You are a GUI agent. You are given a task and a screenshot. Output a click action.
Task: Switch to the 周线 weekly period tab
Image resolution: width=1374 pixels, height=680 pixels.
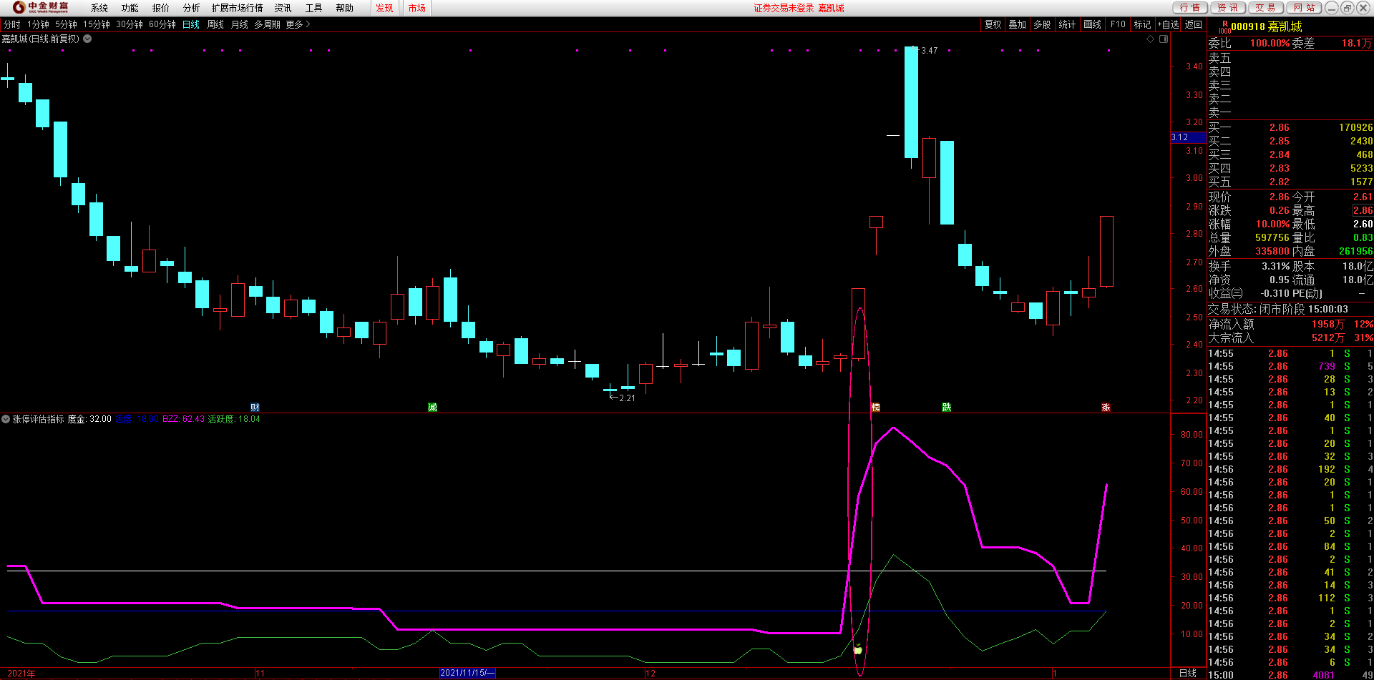point(215,24)
